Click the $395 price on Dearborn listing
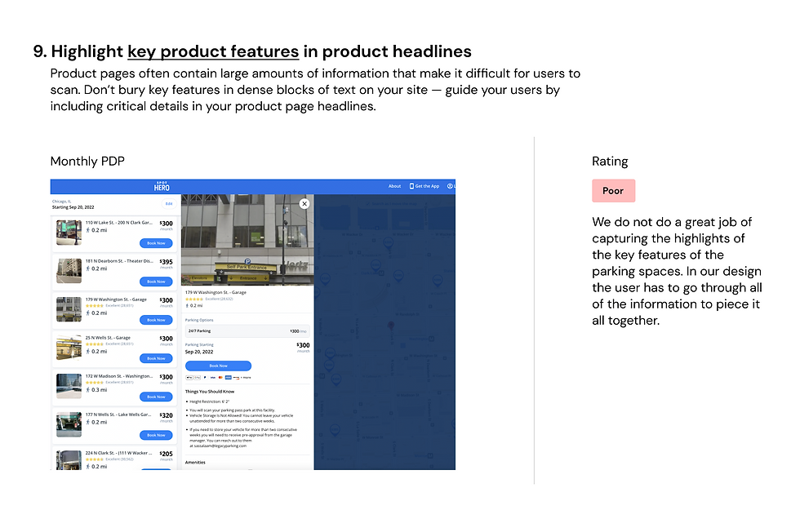Screen dimensions: 800x519 166,261
